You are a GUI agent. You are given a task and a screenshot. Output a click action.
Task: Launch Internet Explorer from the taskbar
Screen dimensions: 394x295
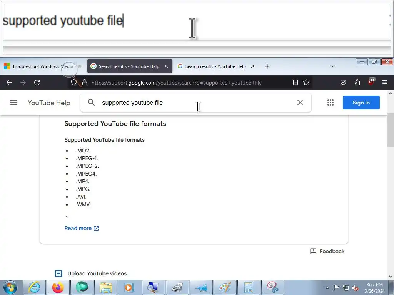pos(34,287)
